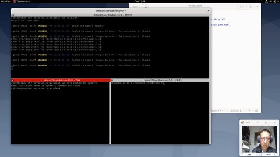Open the Terminator app menu in top bar
The image size is (280, 157).
(x=21, y=1)
